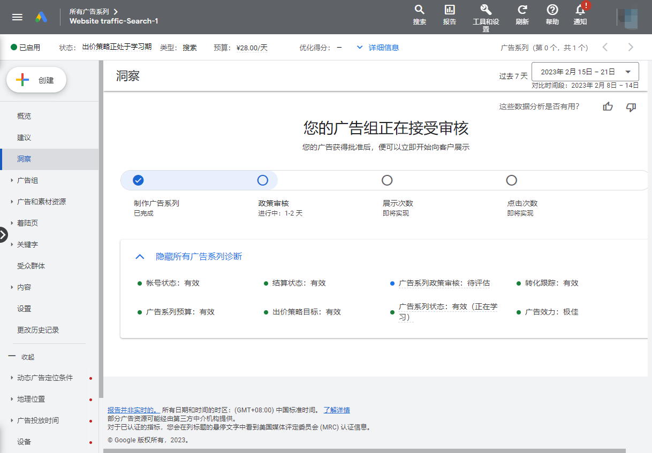Click the thumbs up feedback icon
652x453 pixels.
(608, 107)
